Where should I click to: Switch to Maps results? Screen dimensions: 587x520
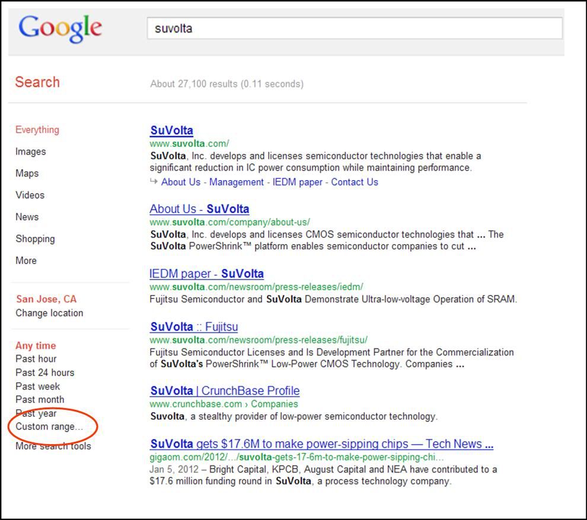click(27, 174)
